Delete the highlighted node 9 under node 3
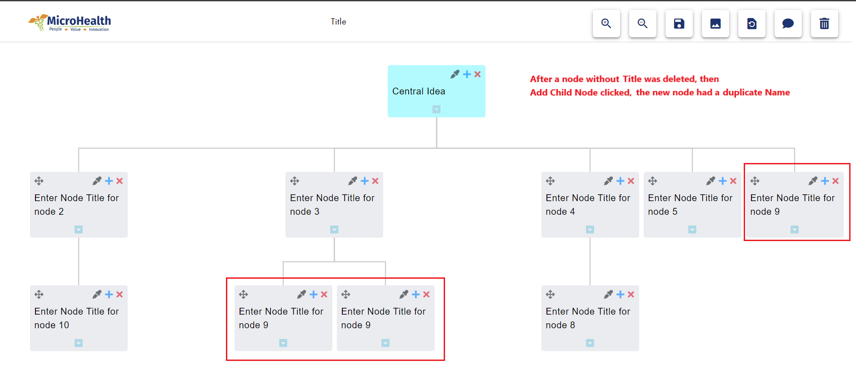 click(x=324, y=294)
